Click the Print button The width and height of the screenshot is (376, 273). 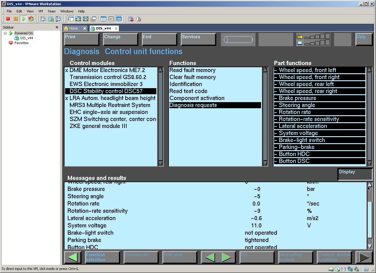point(82,39)
